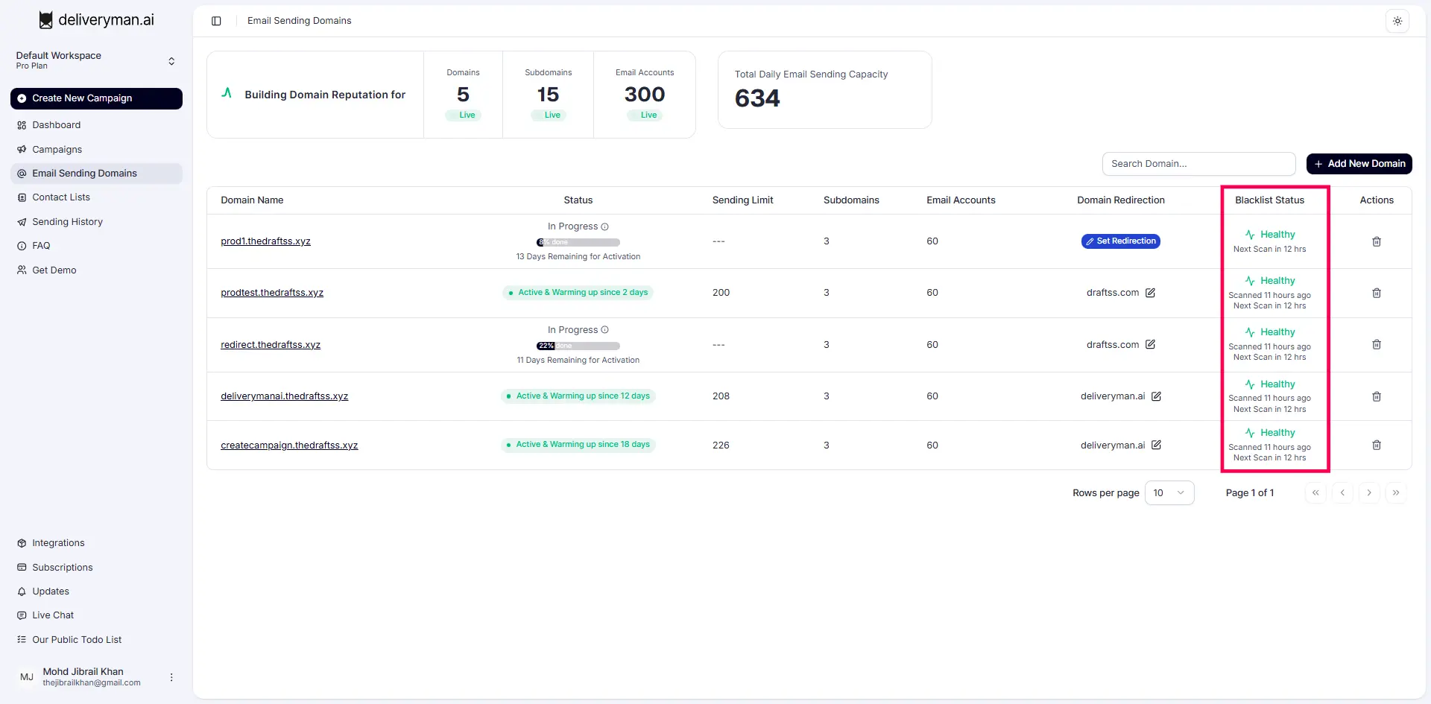Open the deliverymanai.thedraftss.xyz domain link
Screen dimensions: 1431x704
[284, 396]
